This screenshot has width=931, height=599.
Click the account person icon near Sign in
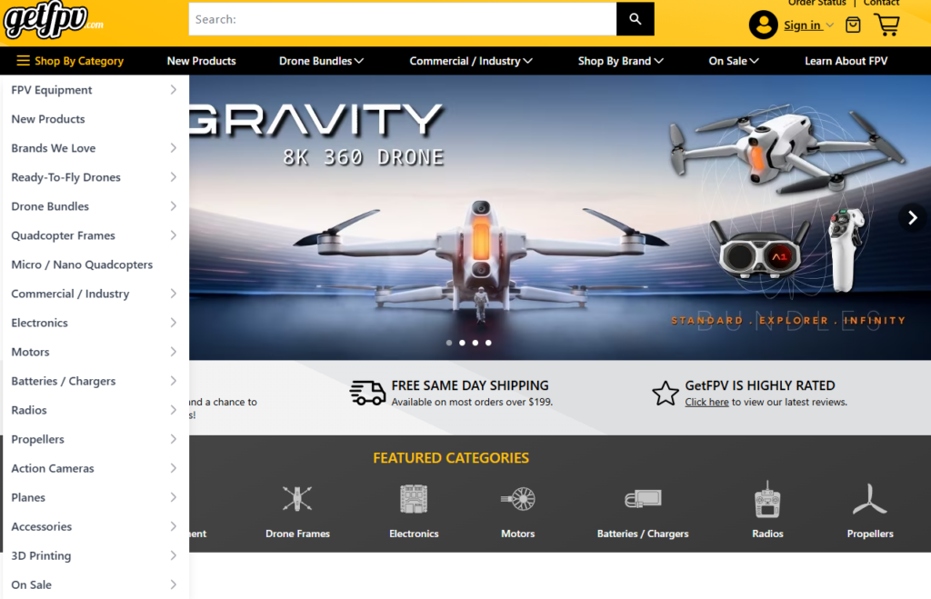pos(763,25)
